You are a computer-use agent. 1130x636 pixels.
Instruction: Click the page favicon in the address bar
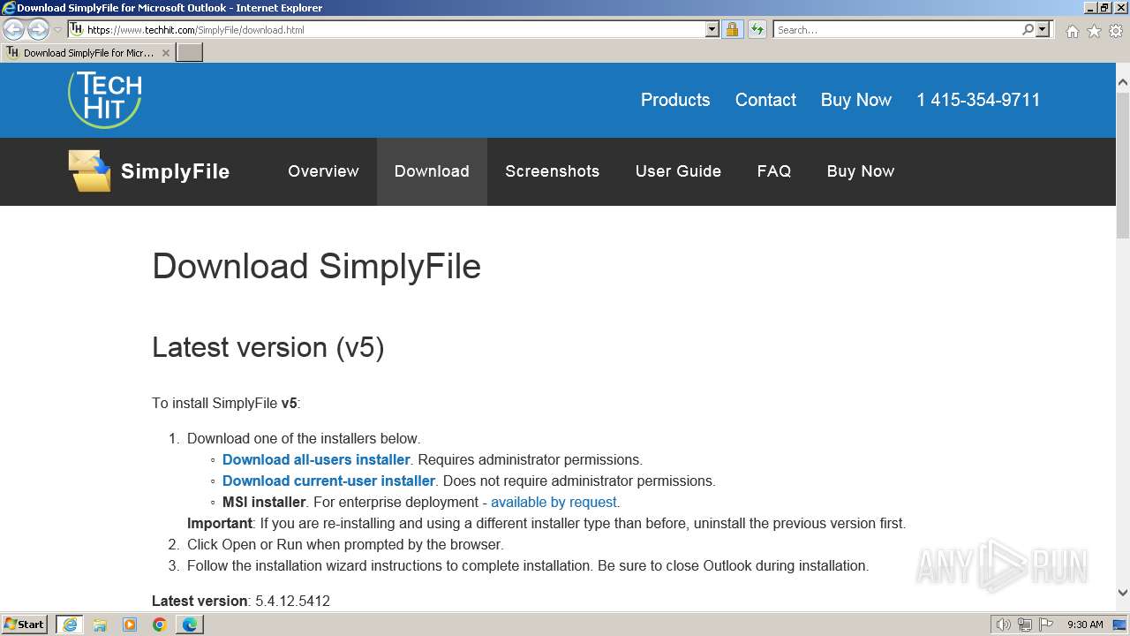[x=77, y=29]
